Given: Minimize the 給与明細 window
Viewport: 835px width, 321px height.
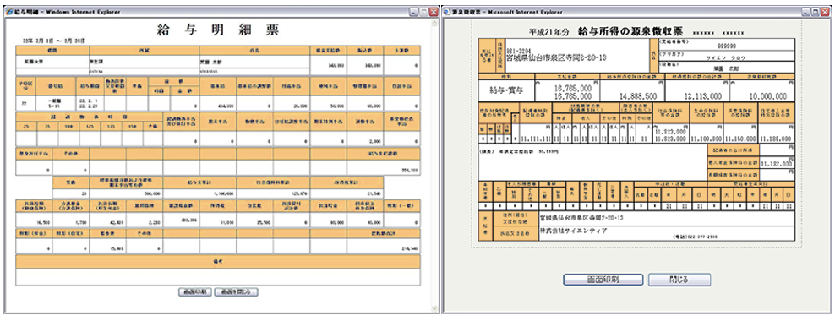Looking at the screenshot, I should (x=415, y=12).
